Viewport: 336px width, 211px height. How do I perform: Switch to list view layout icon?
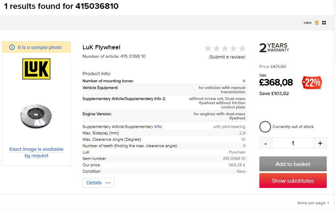[317, 23]
